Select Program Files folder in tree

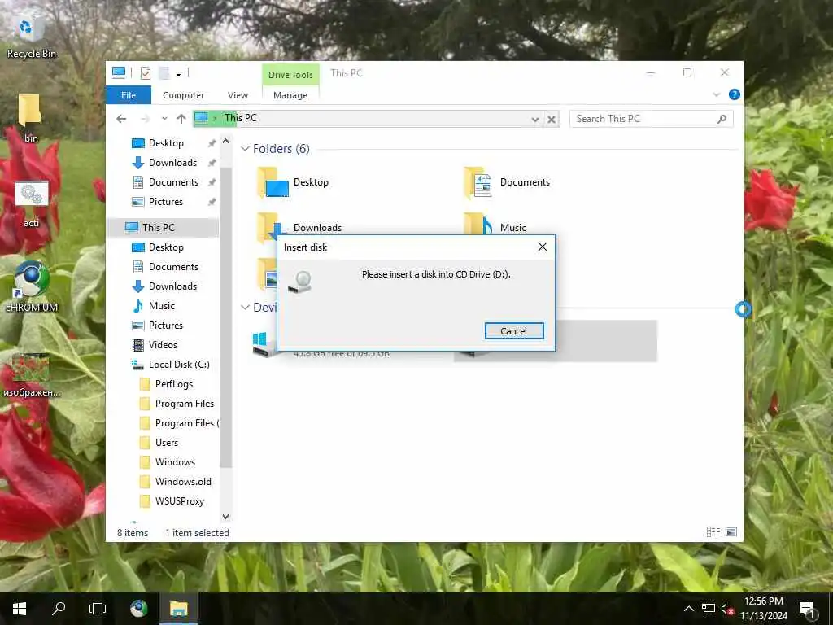point(184,404)
